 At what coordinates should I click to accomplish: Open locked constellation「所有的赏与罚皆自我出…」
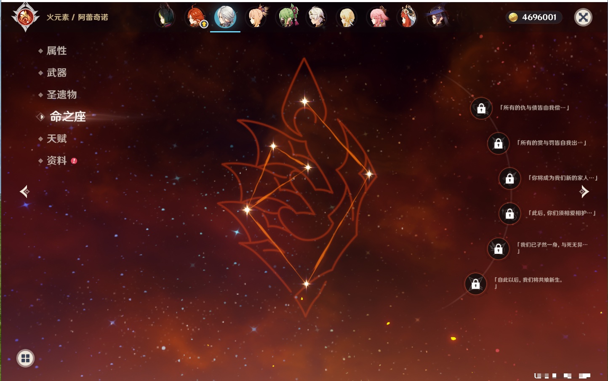click(498, 144)
